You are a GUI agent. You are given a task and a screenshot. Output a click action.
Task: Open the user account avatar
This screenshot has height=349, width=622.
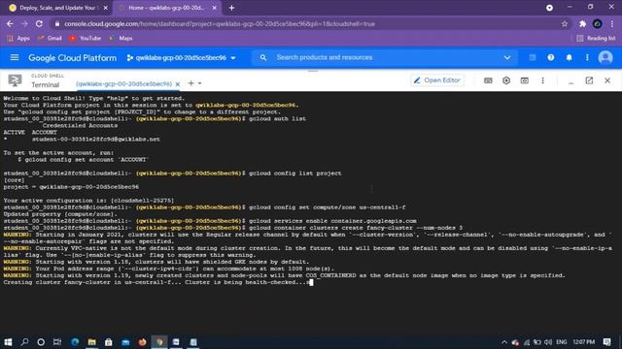click(605, 58)
